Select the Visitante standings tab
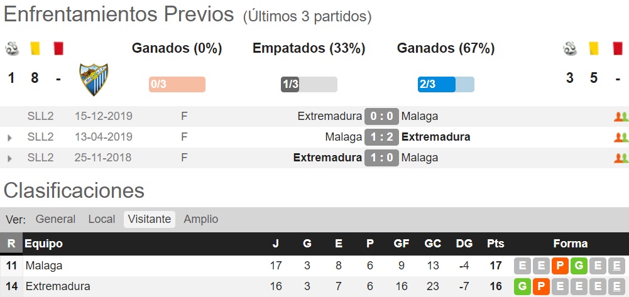This screenshot has width=629, height=297. pos(150,219)
